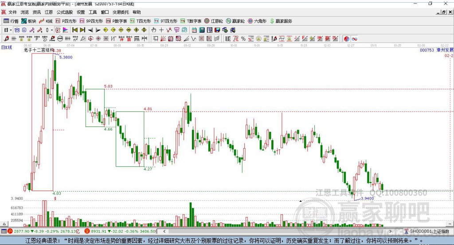Click first yellow diamond left-arrow icon

click(x=106, y=30)
